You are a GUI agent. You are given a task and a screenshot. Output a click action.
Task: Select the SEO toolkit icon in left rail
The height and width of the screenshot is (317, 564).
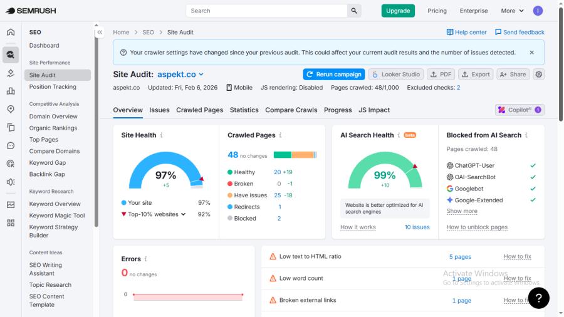coord(11,55)
